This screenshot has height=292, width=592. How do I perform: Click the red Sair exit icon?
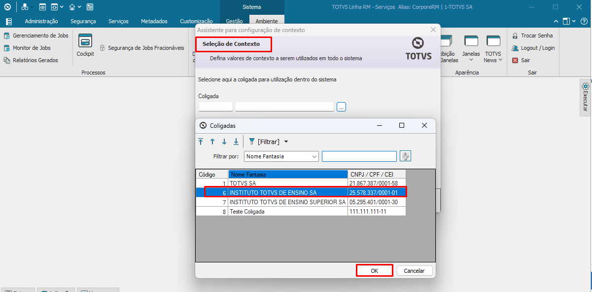(x=515, y=60)
